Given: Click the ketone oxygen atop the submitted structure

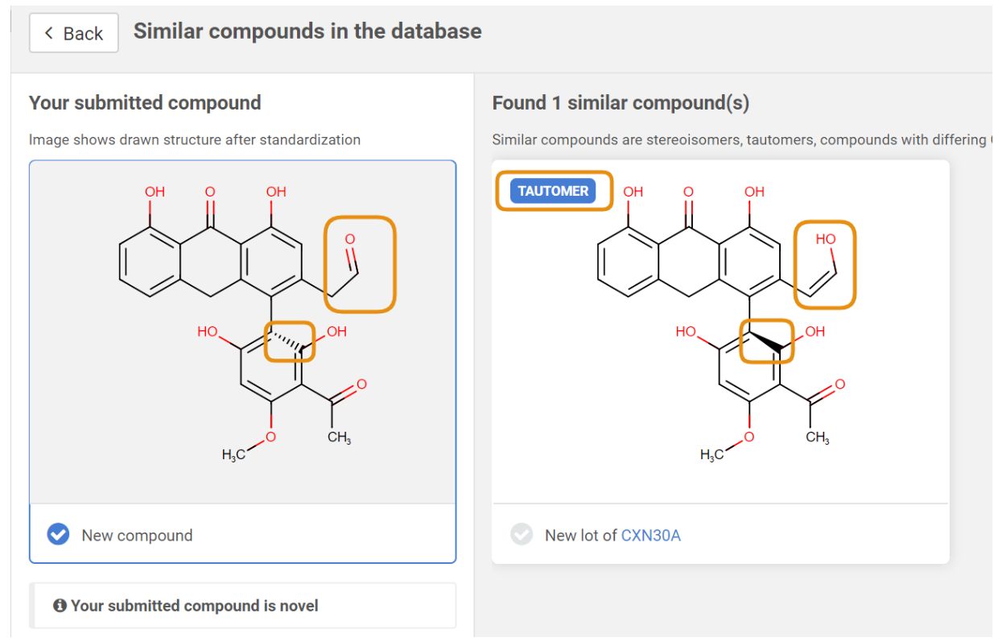Looking at the screenshot, I should pyautogui.click(x=210, y=192).
